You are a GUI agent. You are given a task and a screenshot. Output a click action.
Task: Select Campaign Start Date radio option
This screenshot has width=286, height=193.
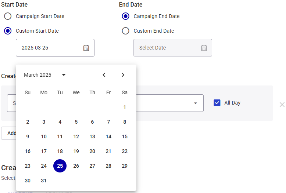coord(8,16)
